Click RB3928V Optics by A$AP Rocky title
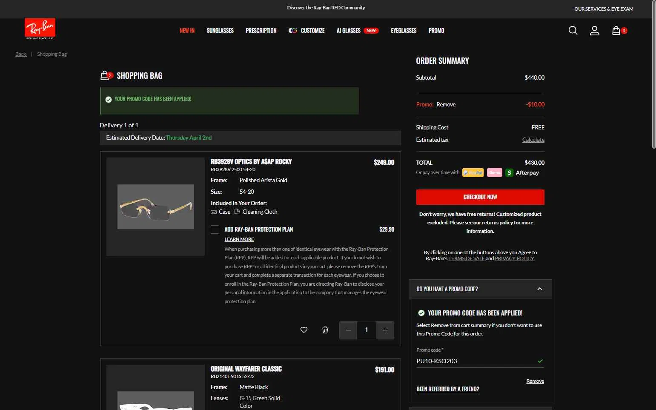Screen dimensions: 656x410 point(251,162)
